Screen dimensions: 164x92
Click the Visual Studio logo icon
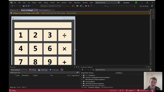click(x=11, y=3)
